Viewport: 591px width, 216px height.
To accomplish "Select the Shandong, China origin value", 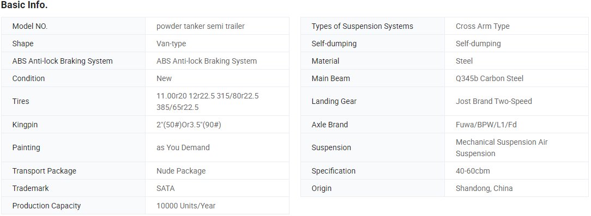I will (484, 188).
